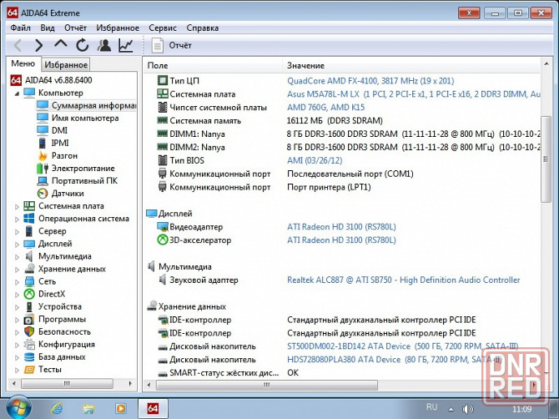This screenshot has height=419, width=559.
Task: Select AIDA64 v6.88.6400 root tree node
Action: tap(51, 80)
